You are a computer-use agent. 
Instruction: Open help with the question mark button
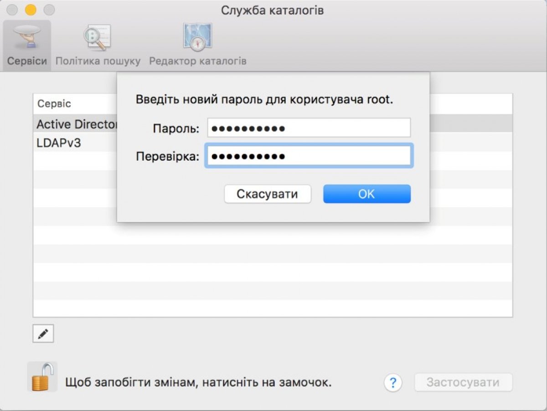click(393, 382)
